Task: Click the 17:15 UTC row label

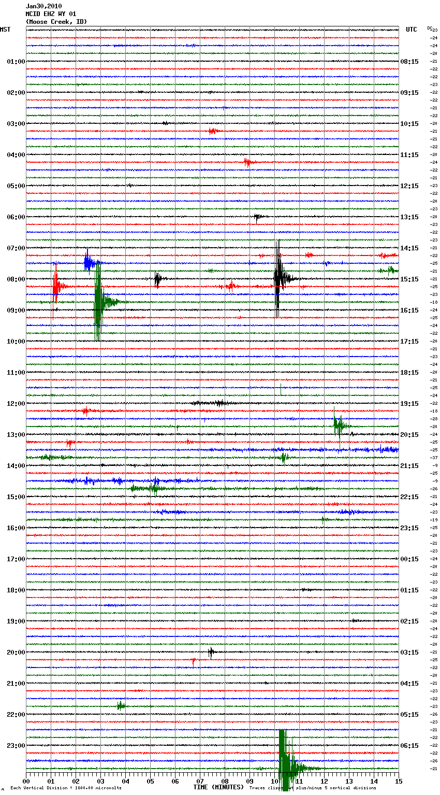Action: [x=409, y=342]
